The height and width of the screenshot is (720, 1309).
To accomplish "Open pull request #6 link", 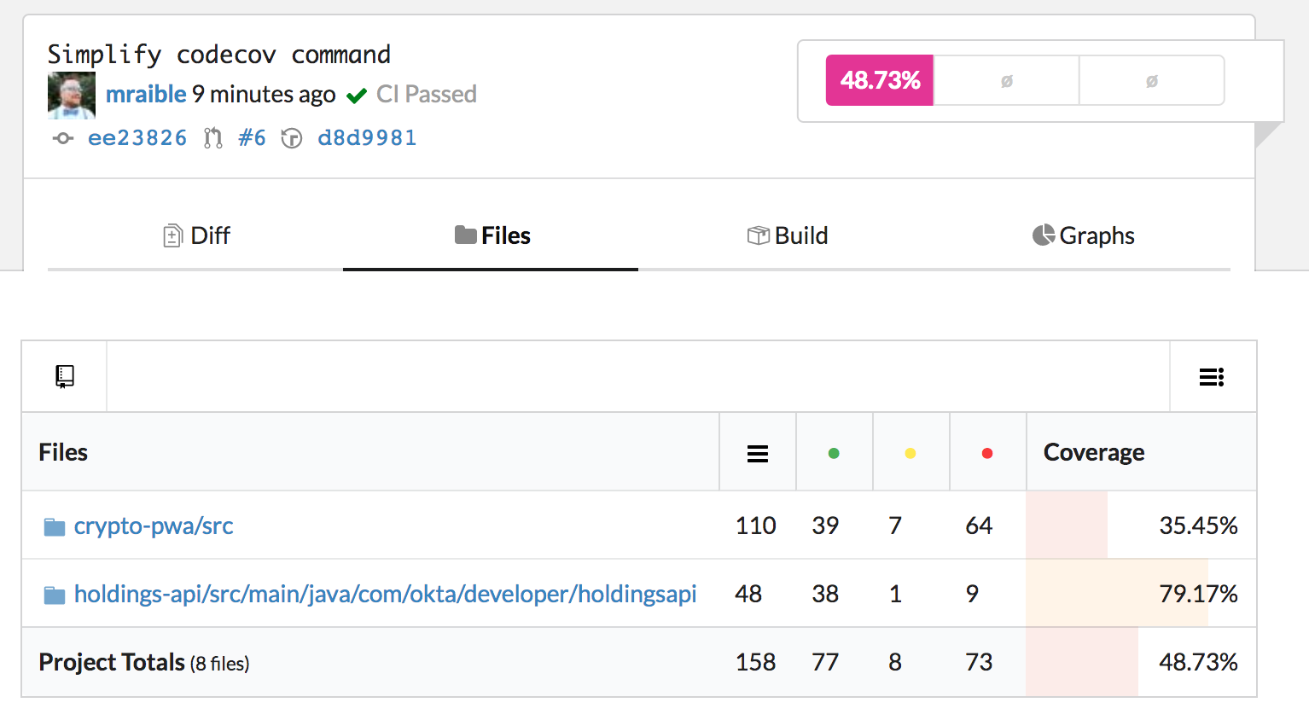I will 252,138.
